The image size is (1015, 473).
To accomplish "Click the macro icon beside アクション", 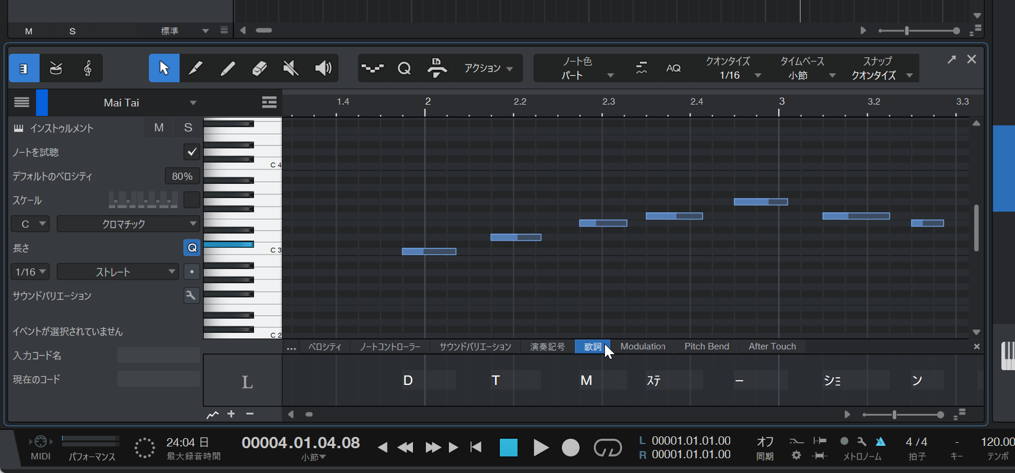I will [x=437, y=68].
